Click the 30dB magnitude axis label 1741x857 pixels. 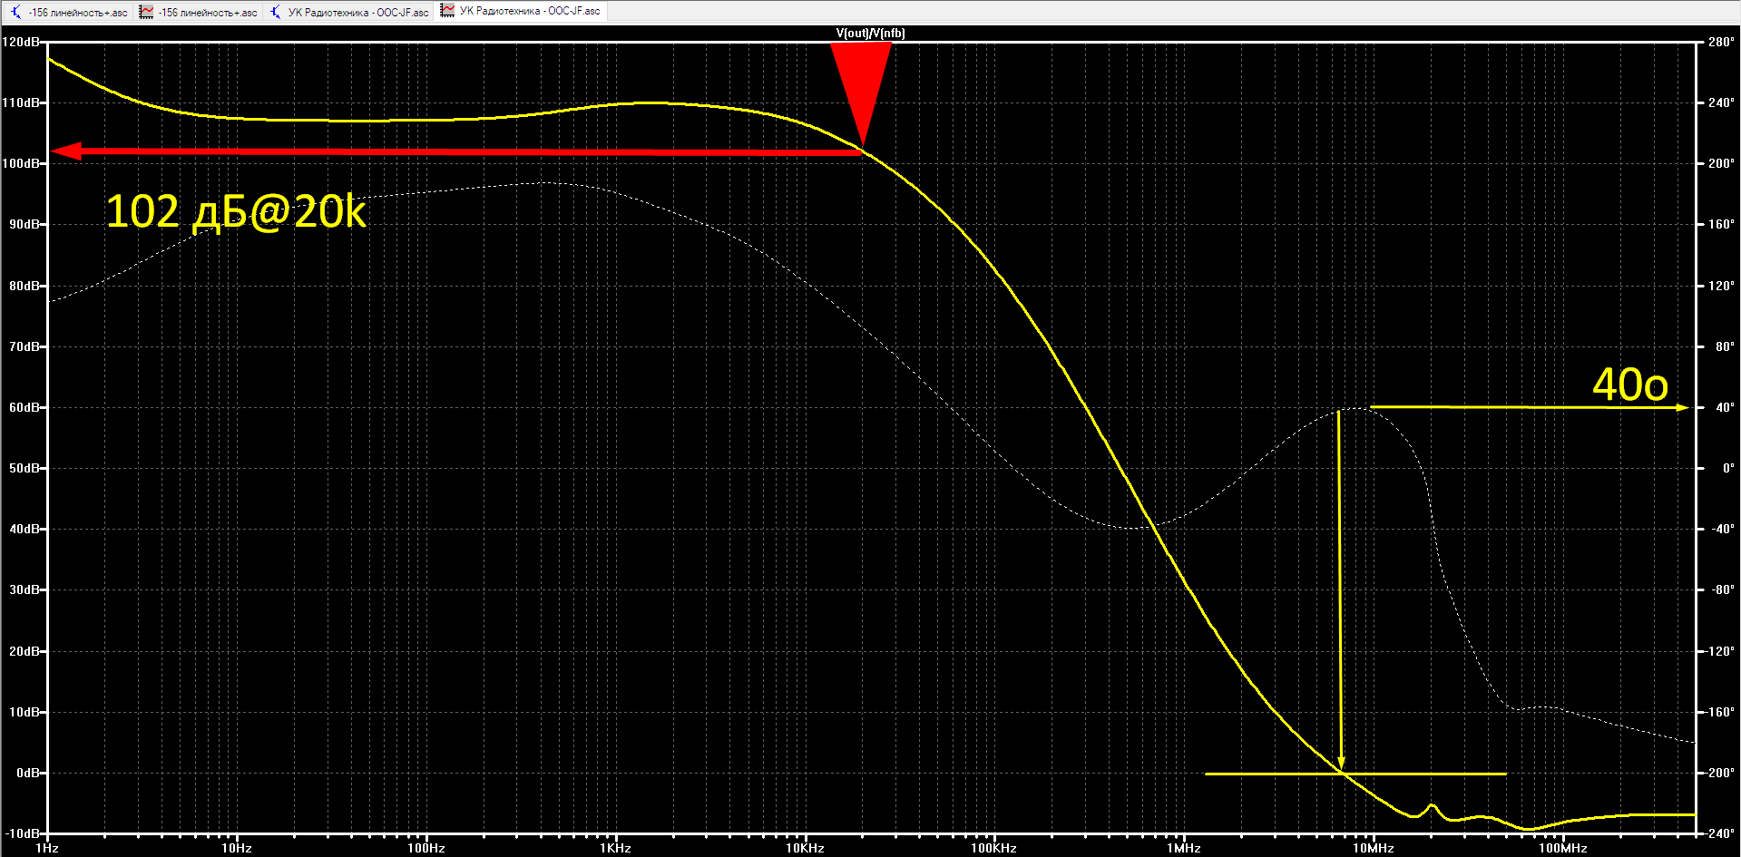click(24, 589)
